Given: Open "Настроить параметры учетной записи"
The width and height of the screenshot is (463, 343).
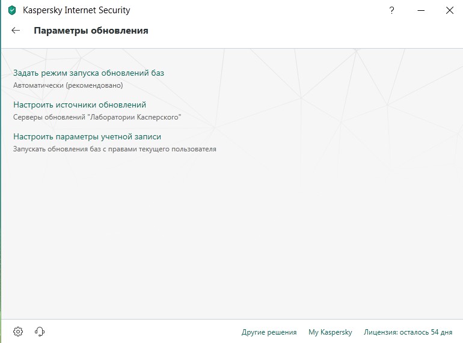Looking at the screenshot, I should point(87,136).
